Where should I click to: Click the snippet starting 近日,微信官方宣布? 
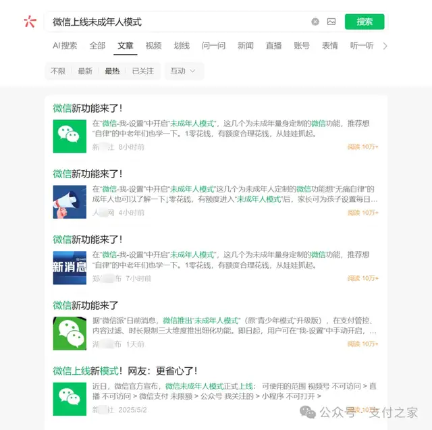coord(234,391)
